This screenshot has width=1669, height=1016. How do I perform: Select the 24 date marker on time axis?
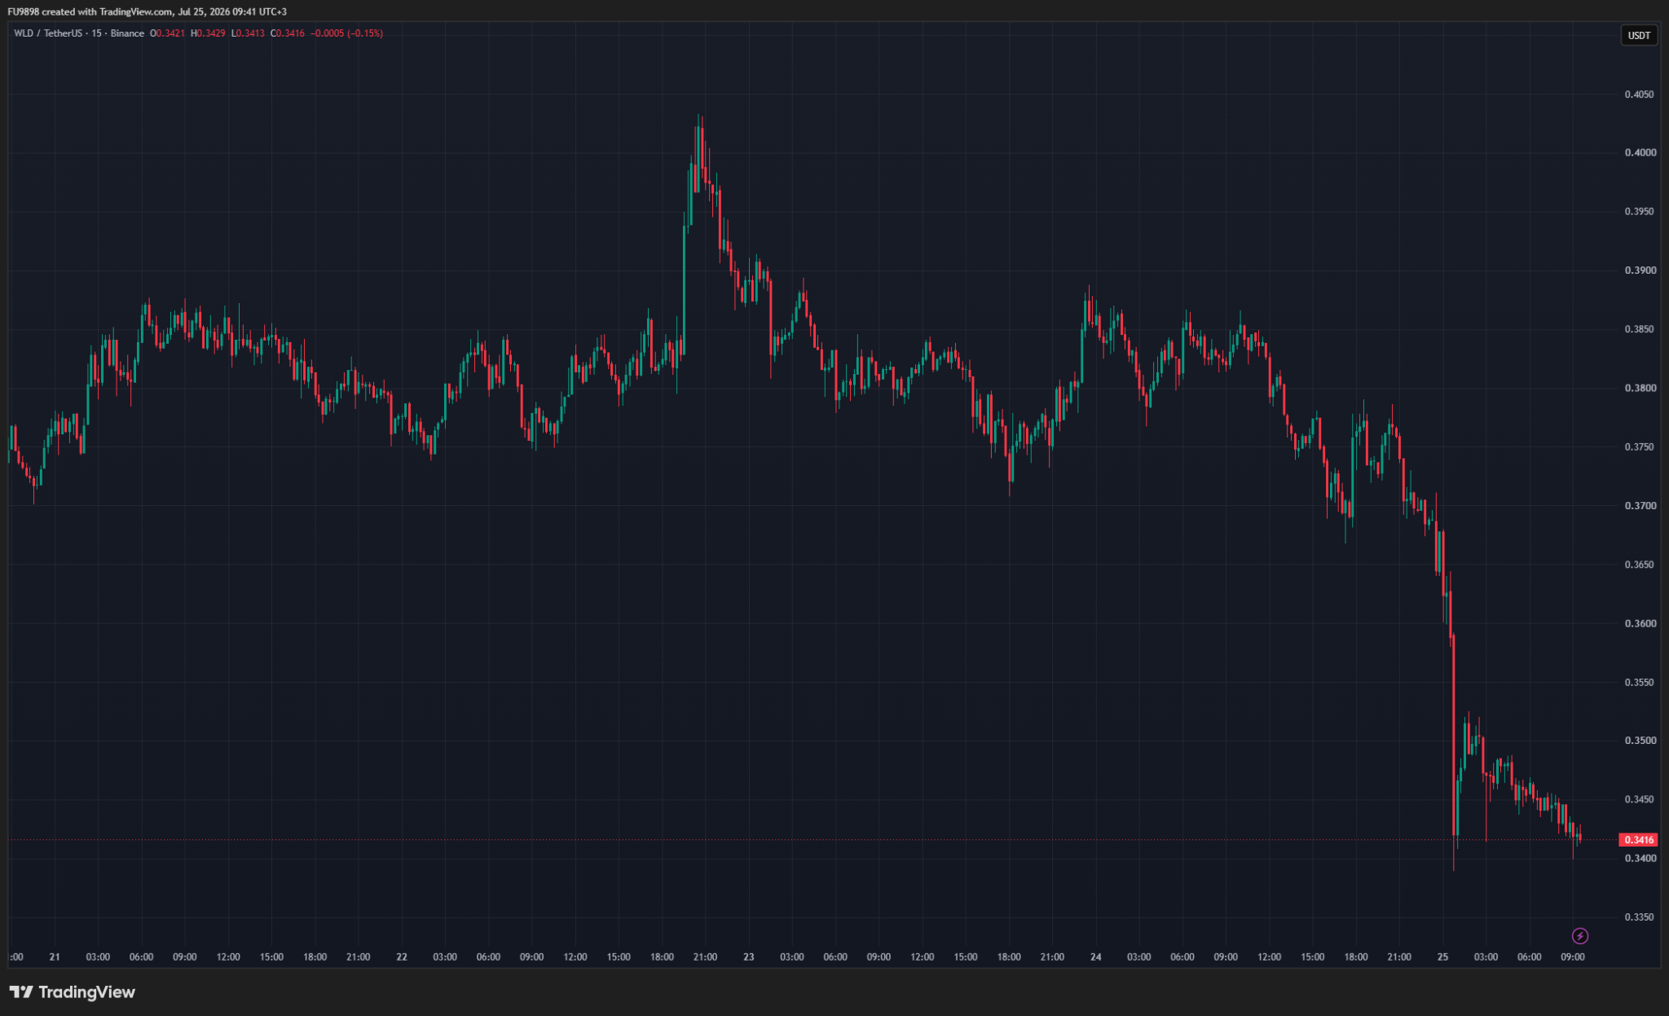[x=1096, y=957]
